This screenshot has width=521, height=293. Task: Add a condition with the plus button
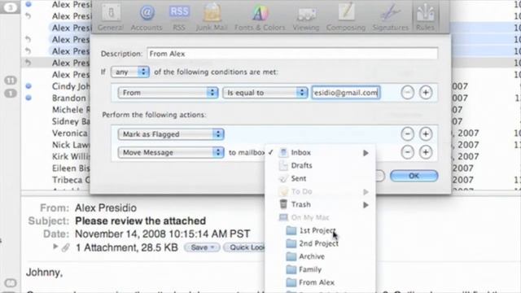pyautogui.click(x=426, y=93)
